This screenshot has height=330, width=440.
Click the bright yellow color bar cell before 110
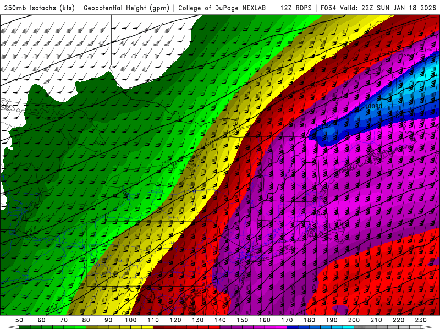(x=147, y=327)
